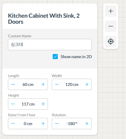Screen dimensions: 126x139
Task: Decrease the Rotation angle
Action: 57,124
